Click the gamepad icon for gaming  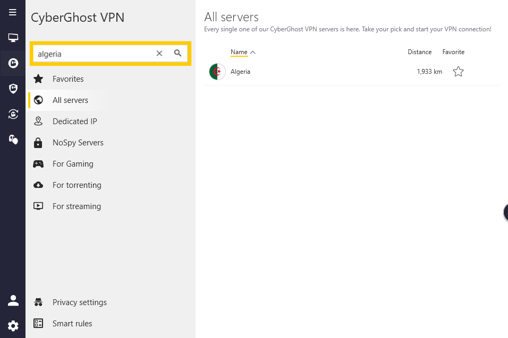point(38,164)
